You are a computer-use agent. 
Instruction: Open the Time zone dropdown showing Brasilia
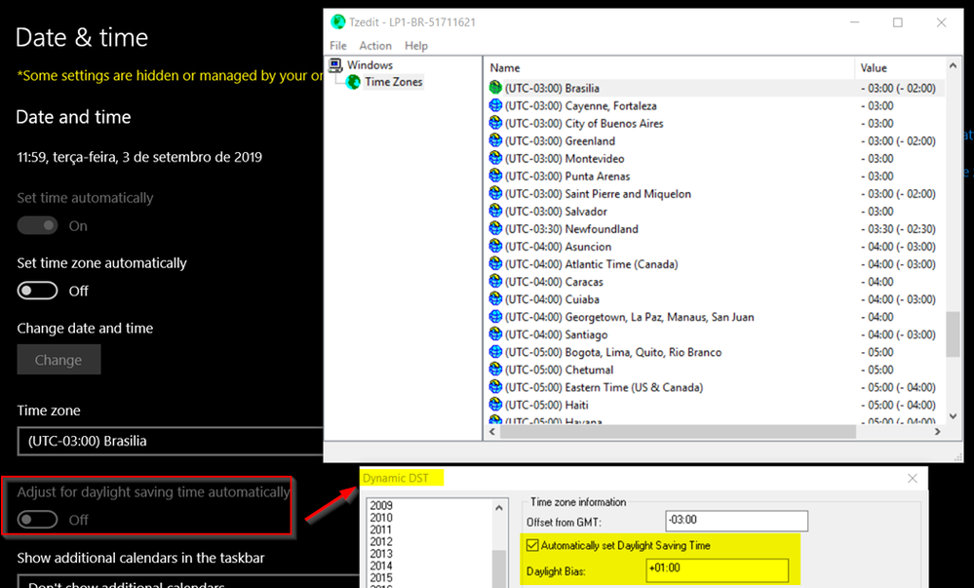171,442
